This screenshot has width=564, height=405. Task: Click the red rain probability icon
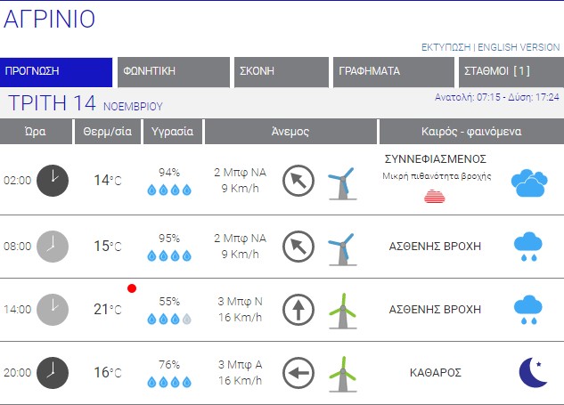click(434, 197)
